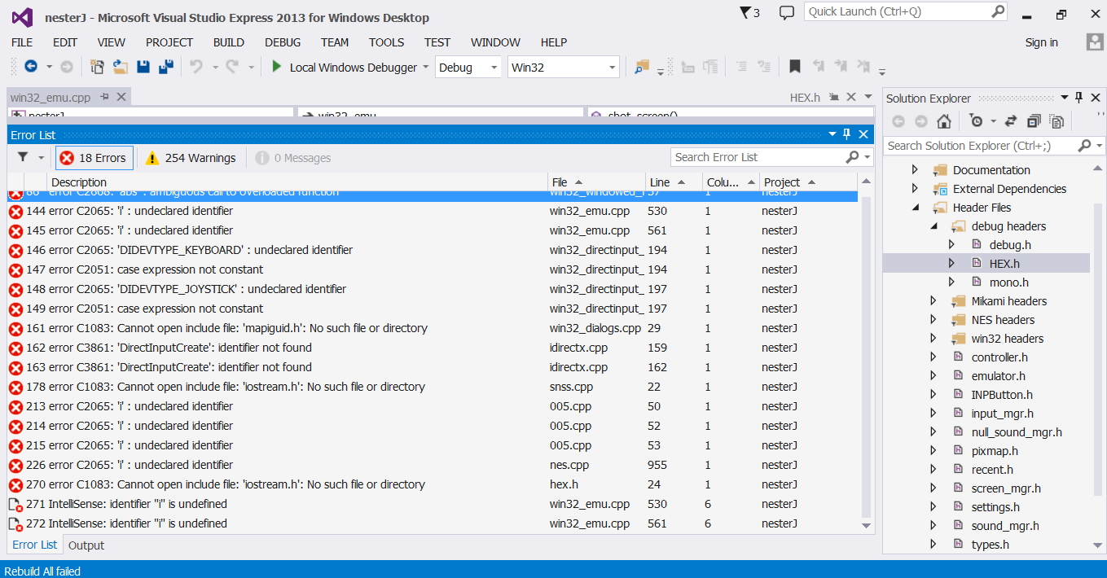Viewport: 1107px width, 578px height.
Task: Open the notifications flag icon
Action: (745, 12)
